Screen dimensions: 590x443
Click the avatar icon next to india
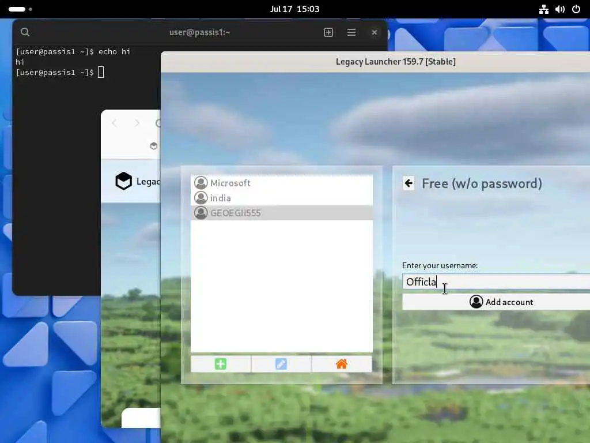(x=201, y=198)
